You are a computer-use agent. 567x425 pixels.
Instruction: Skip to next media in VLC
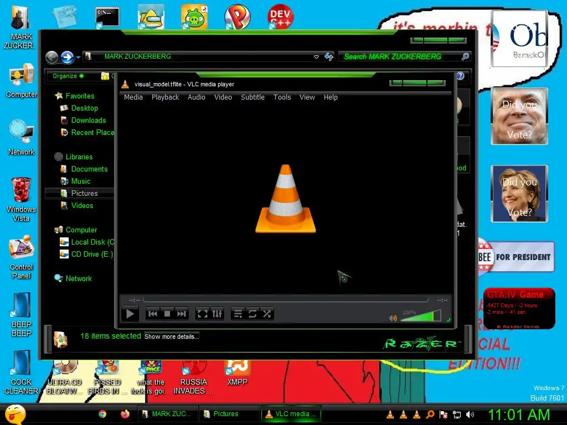[182, 314]
